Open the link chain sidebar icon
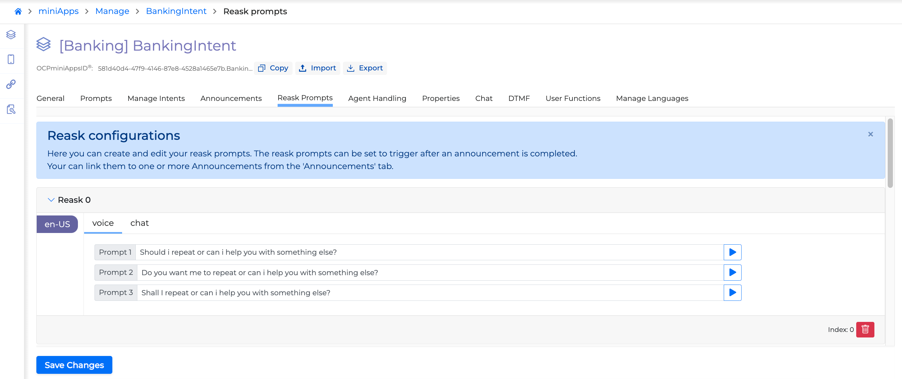This screenshot has height=379, width=902. [11, 84]
